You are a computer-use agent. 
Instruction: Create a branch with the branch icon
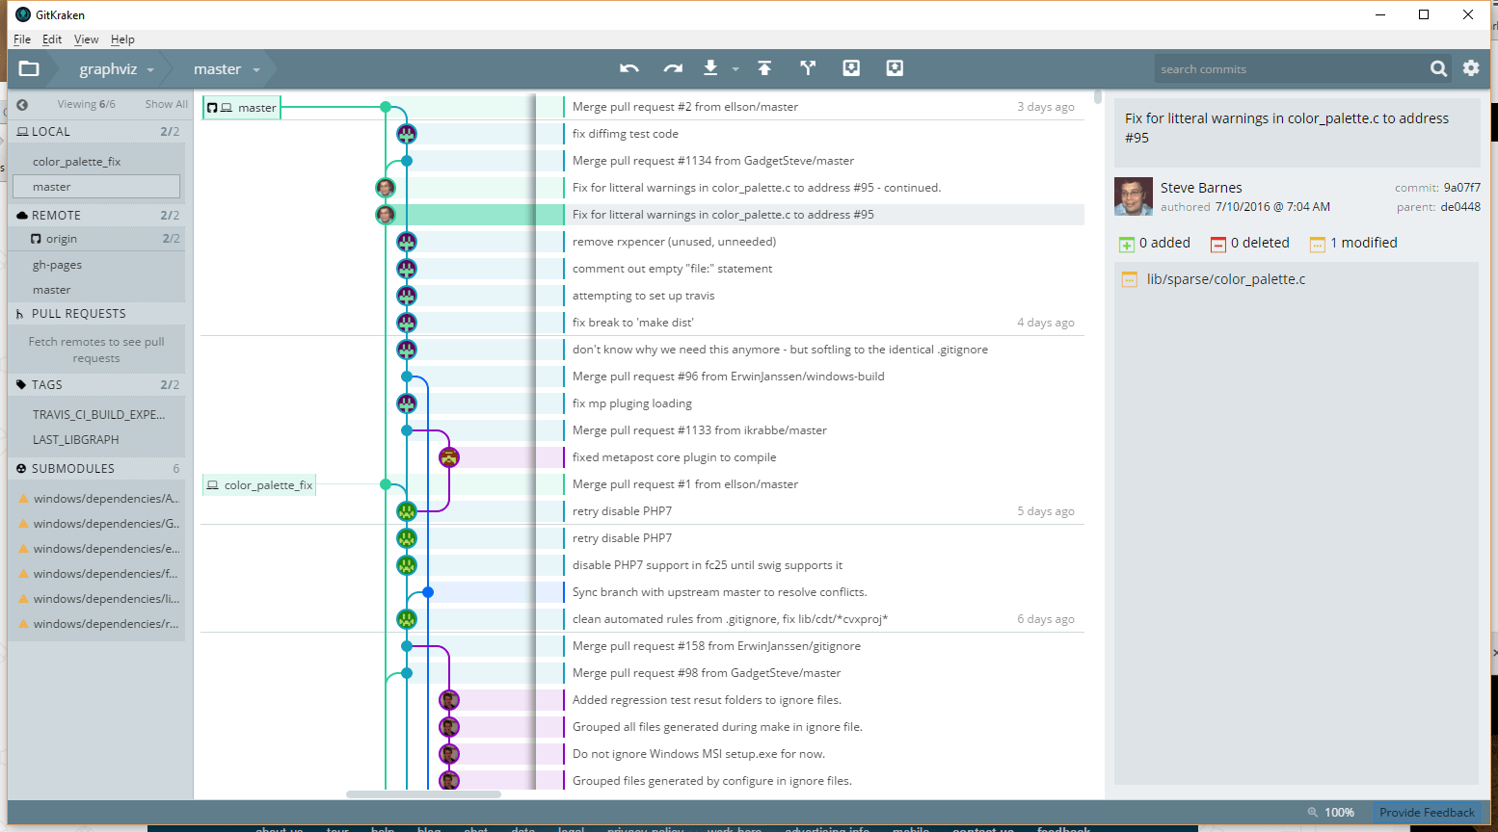(x=808, y=67)
